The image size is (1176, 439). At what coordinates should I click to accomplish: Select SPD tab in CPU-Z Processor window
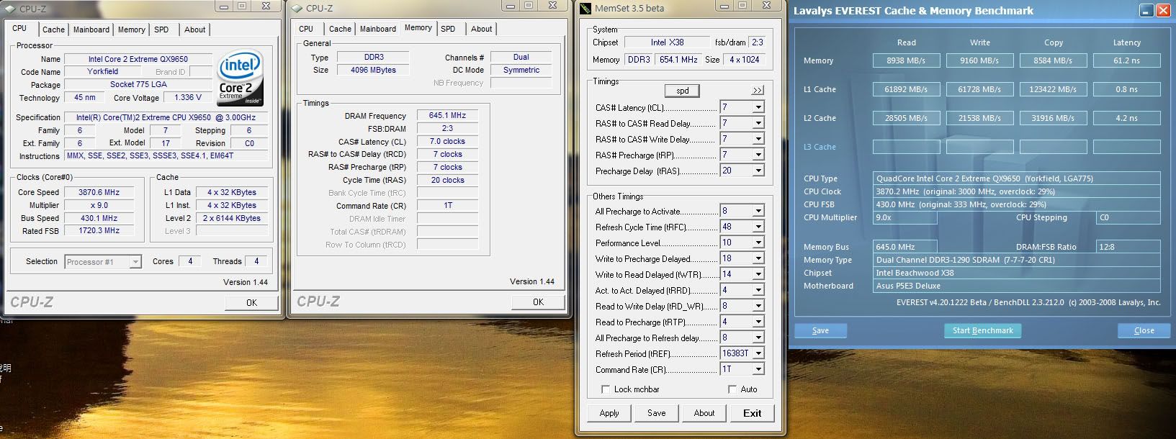pyautogui.click(x=161, y=30)
